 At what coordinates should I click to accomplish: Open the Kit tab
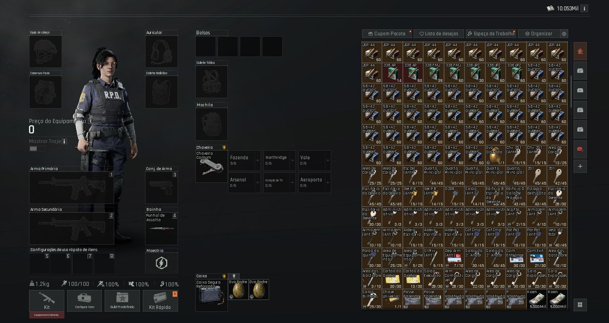pos(47,301)
